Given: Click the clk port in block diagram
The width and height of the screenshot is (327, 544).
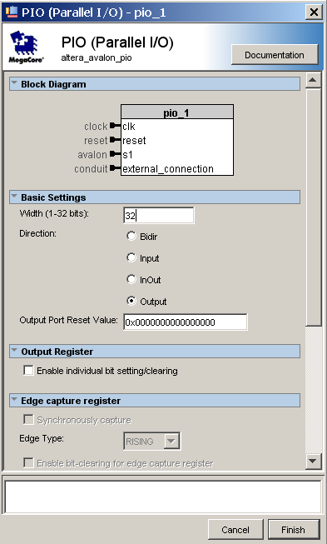Looking at the screenshot, I should (128, 127).
